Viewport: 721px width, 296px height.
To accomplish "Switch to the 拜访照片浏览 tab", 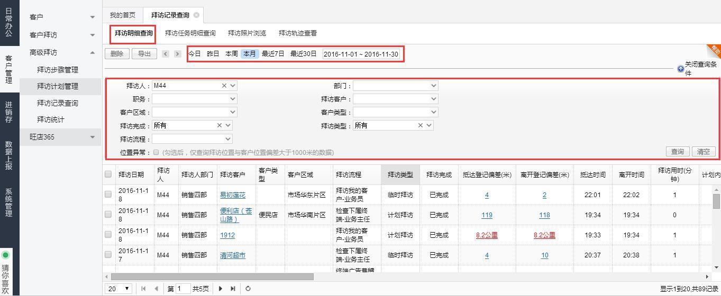I will (247, 33).
